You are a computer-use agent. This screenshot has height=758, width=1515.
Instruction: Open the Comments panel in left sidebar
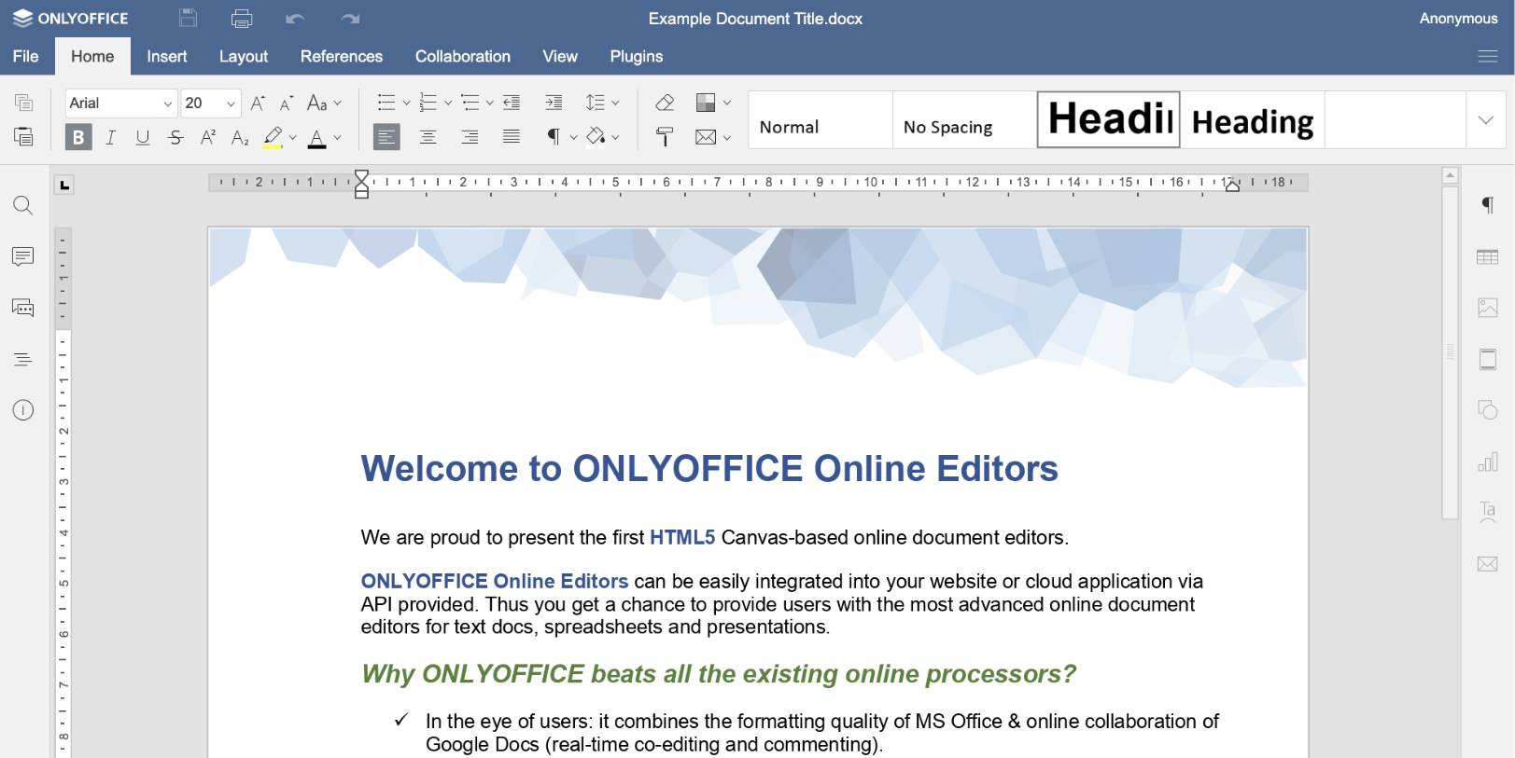(23, 256)
